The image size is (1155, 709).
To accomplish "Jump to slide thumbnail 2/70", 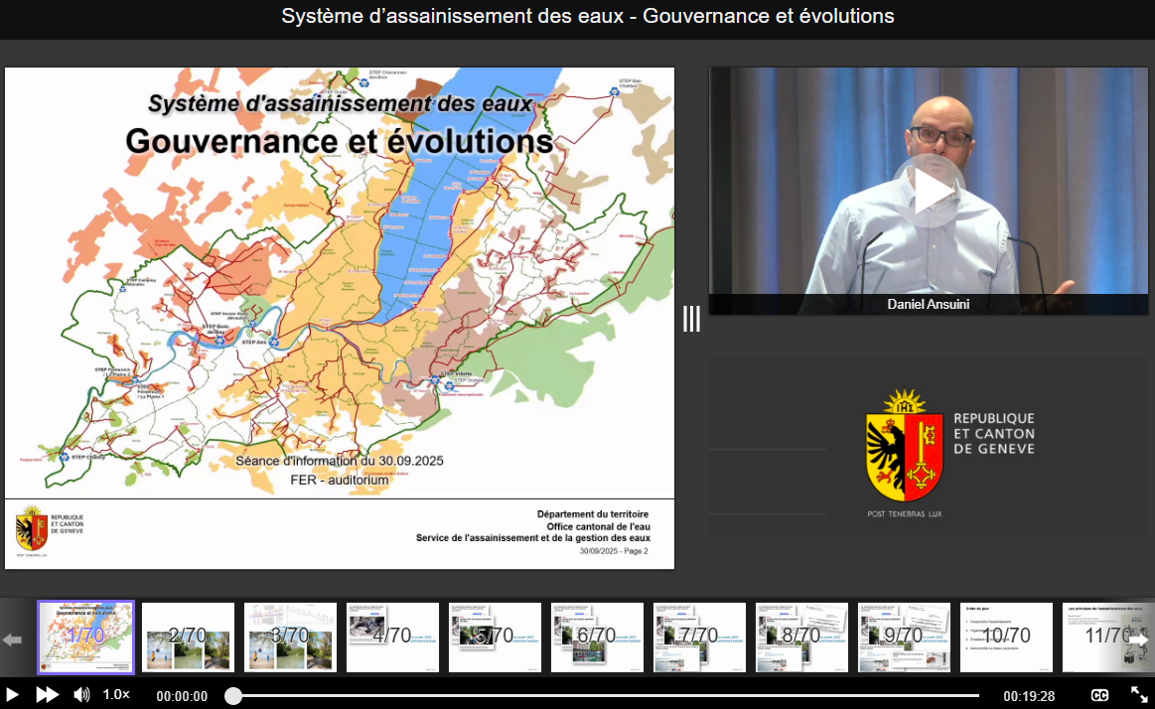I will [188, 637].
